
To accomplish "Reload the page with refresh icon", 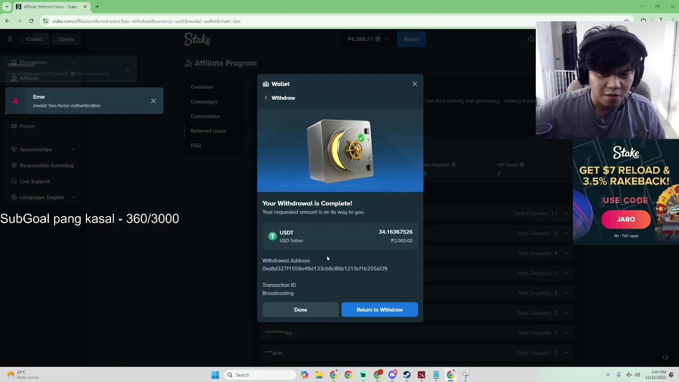I will click(x=31, y=21).
